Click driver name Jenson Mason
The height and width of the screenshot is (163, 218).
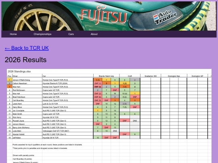coord(19,124)
